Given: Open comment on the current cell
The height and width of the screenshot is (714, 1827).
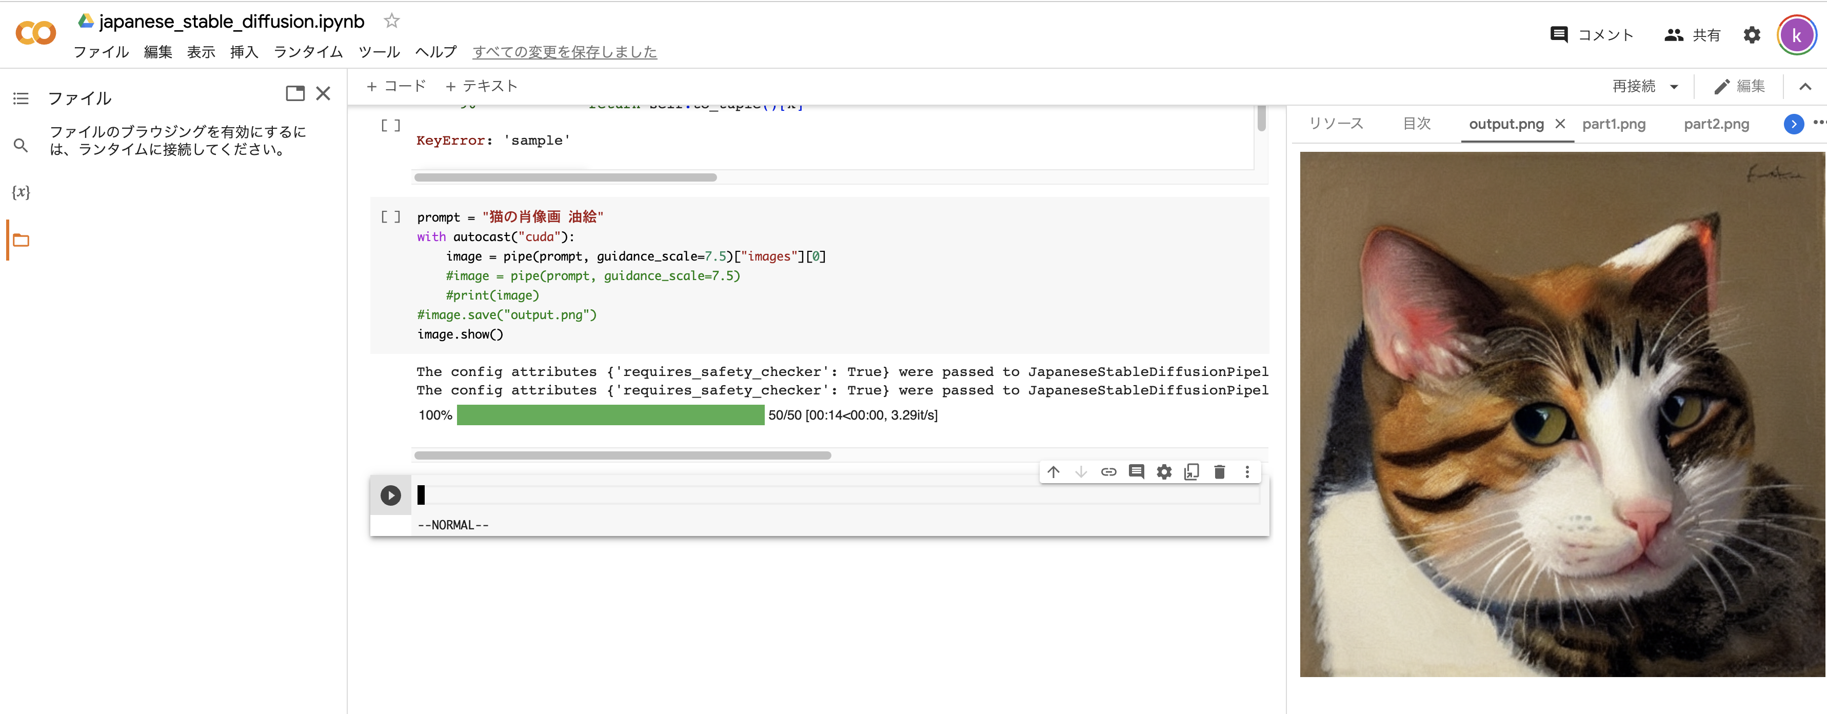Looking at the screenshot, I should (x=1136, y=471).
